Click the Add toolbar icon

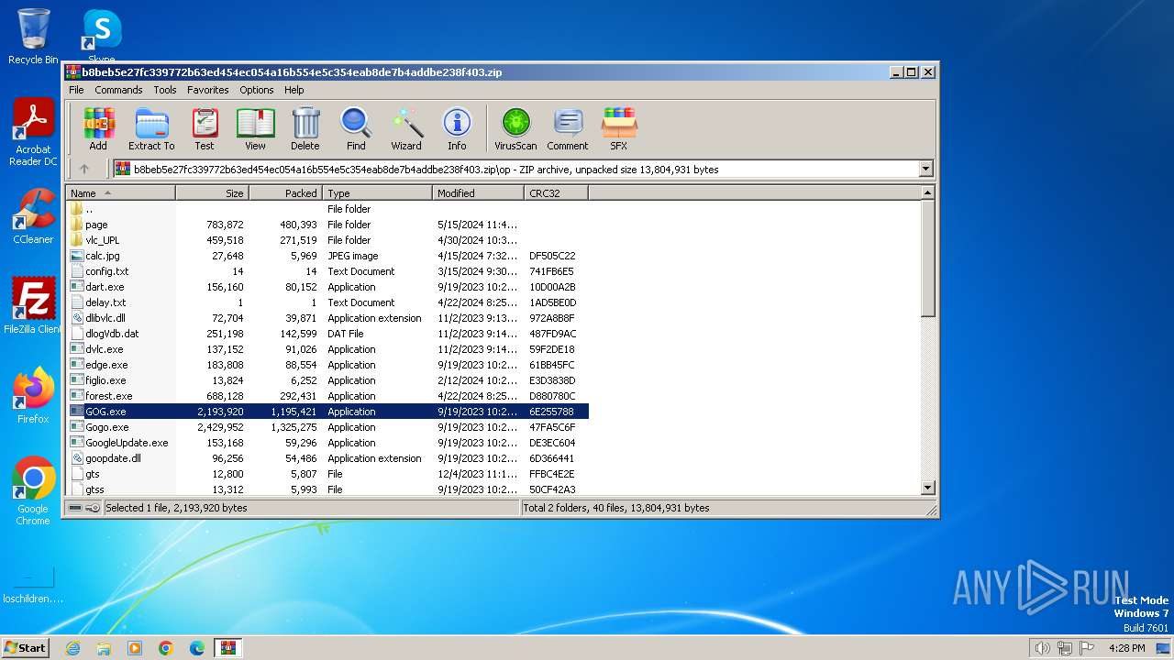[x=98, y=128]
